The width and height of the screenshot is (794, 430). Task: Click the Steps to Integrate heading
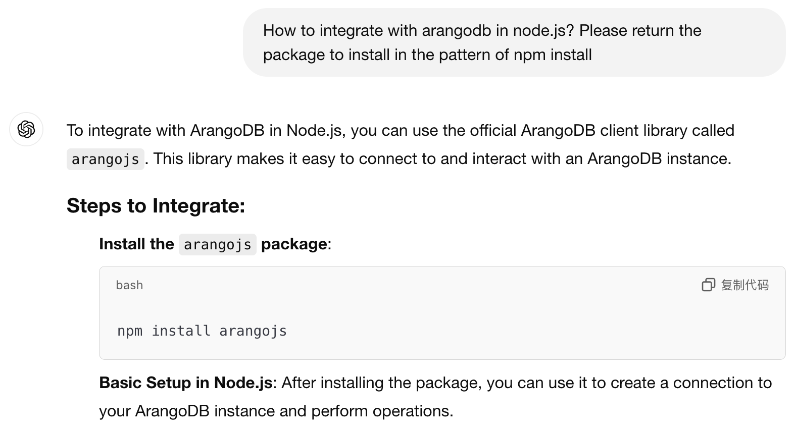point(156,205)
